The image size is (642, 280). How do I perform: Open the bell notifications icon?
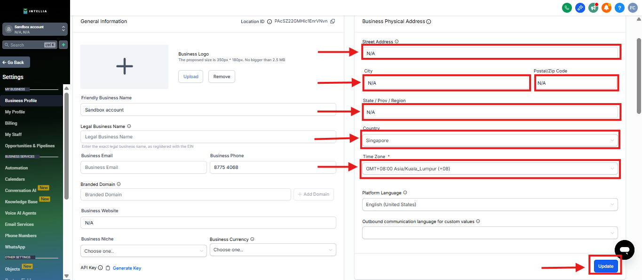tap(606, 8)
